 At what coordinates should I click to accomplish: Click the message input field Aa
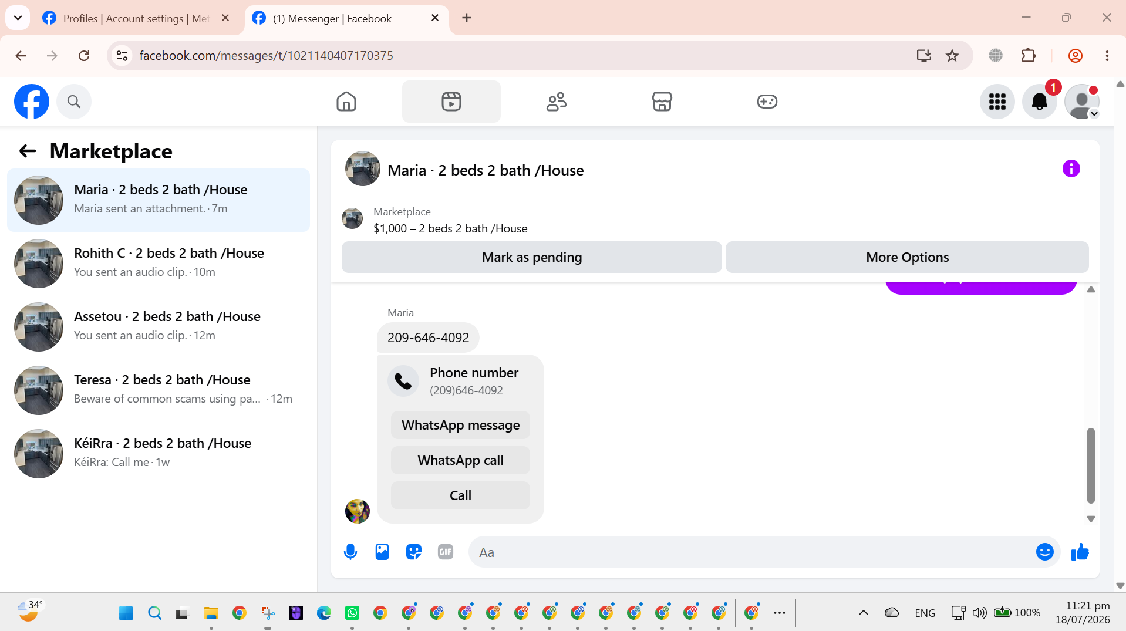point(753,552)
